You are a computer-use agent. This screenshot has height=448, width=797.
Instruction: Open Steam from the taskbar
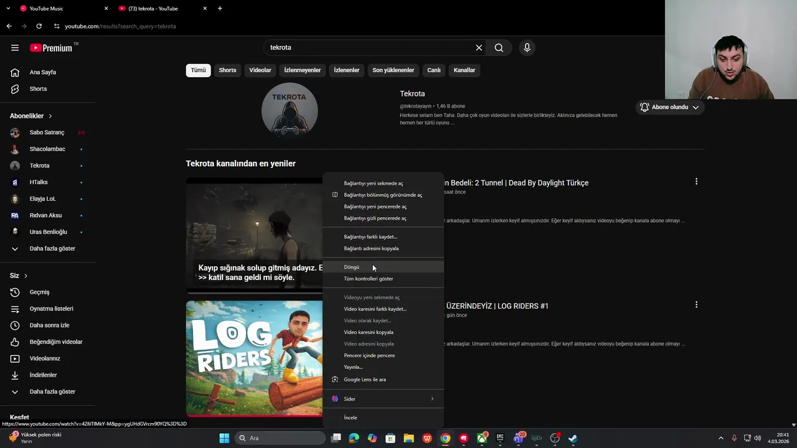pyautogui.click(x=573, y=438)
